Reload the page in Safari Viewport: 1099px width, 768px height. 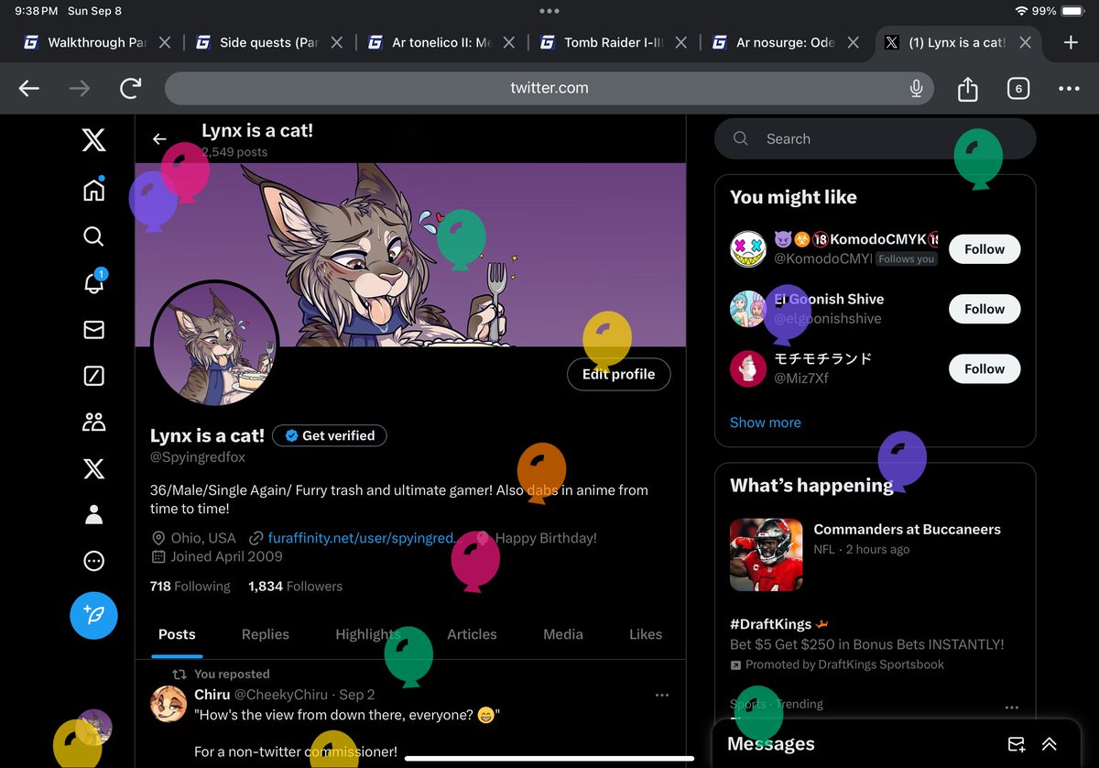tap(130, 88)
